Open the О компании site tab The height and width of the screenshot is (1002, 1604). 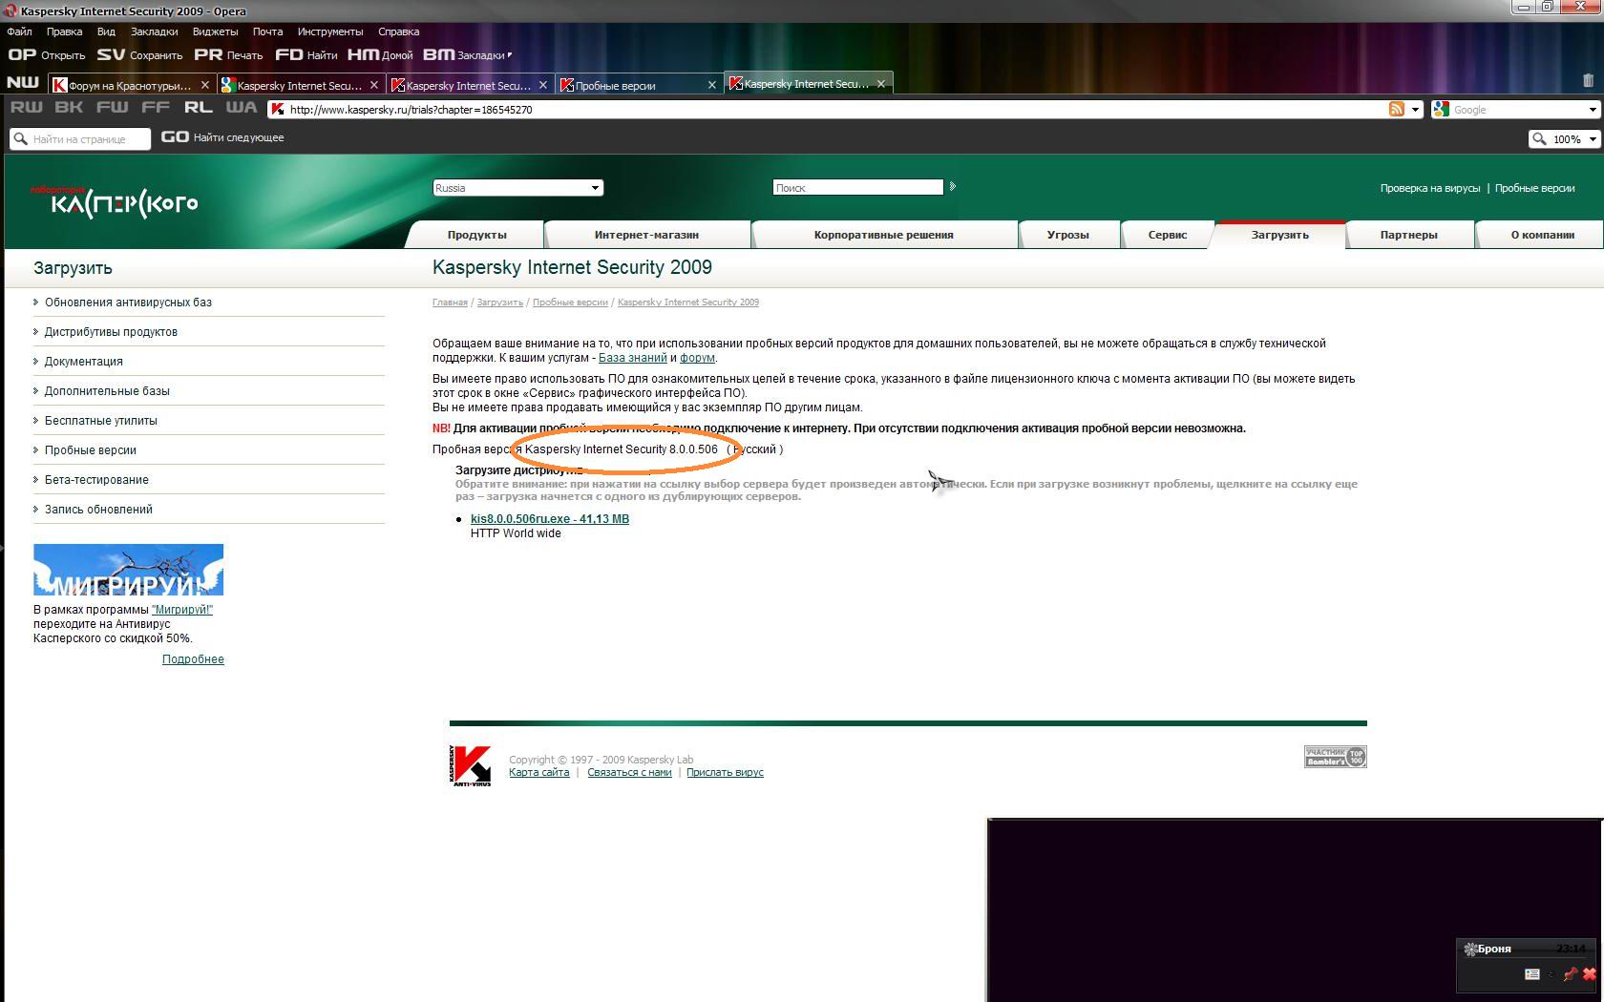point(1542,235)
